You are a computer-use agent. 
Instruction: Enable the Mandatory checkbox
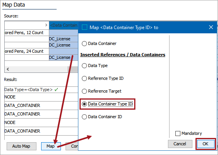[x=178, y=133]
